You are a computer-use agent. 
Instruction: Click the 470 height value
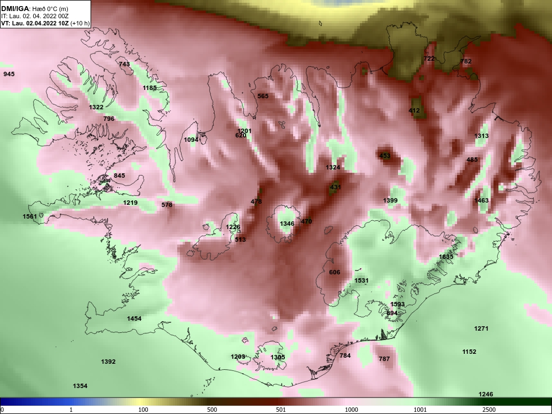click(306, 221)
